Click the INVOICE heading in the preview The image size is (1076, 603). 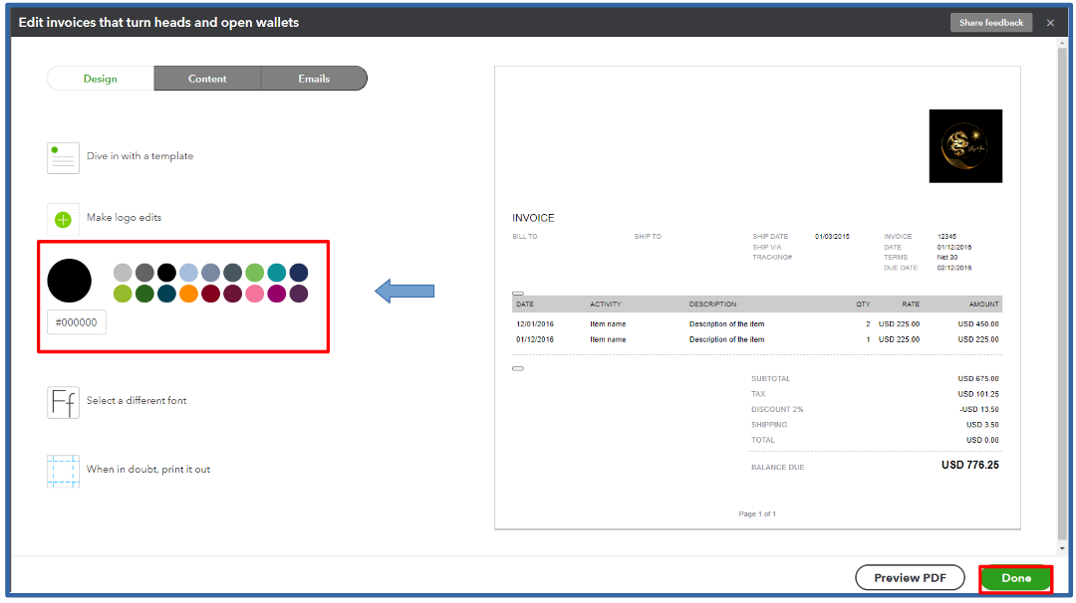[x=533, y=218]
